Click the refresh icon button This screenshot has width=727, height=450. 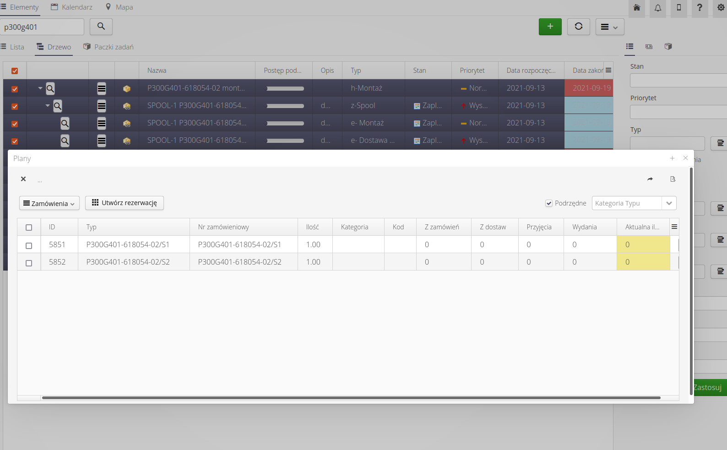[x=578, y=27]
